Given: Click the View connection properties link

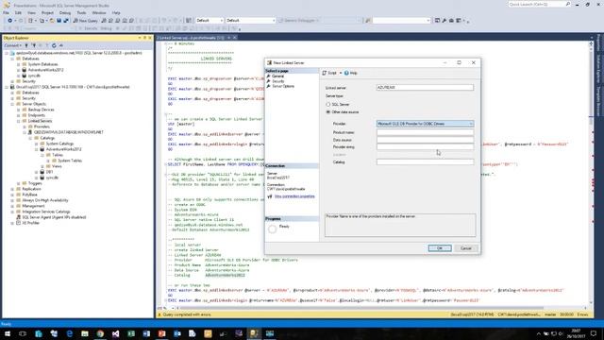Looking at the screenshot, I should tap(294, 196).
